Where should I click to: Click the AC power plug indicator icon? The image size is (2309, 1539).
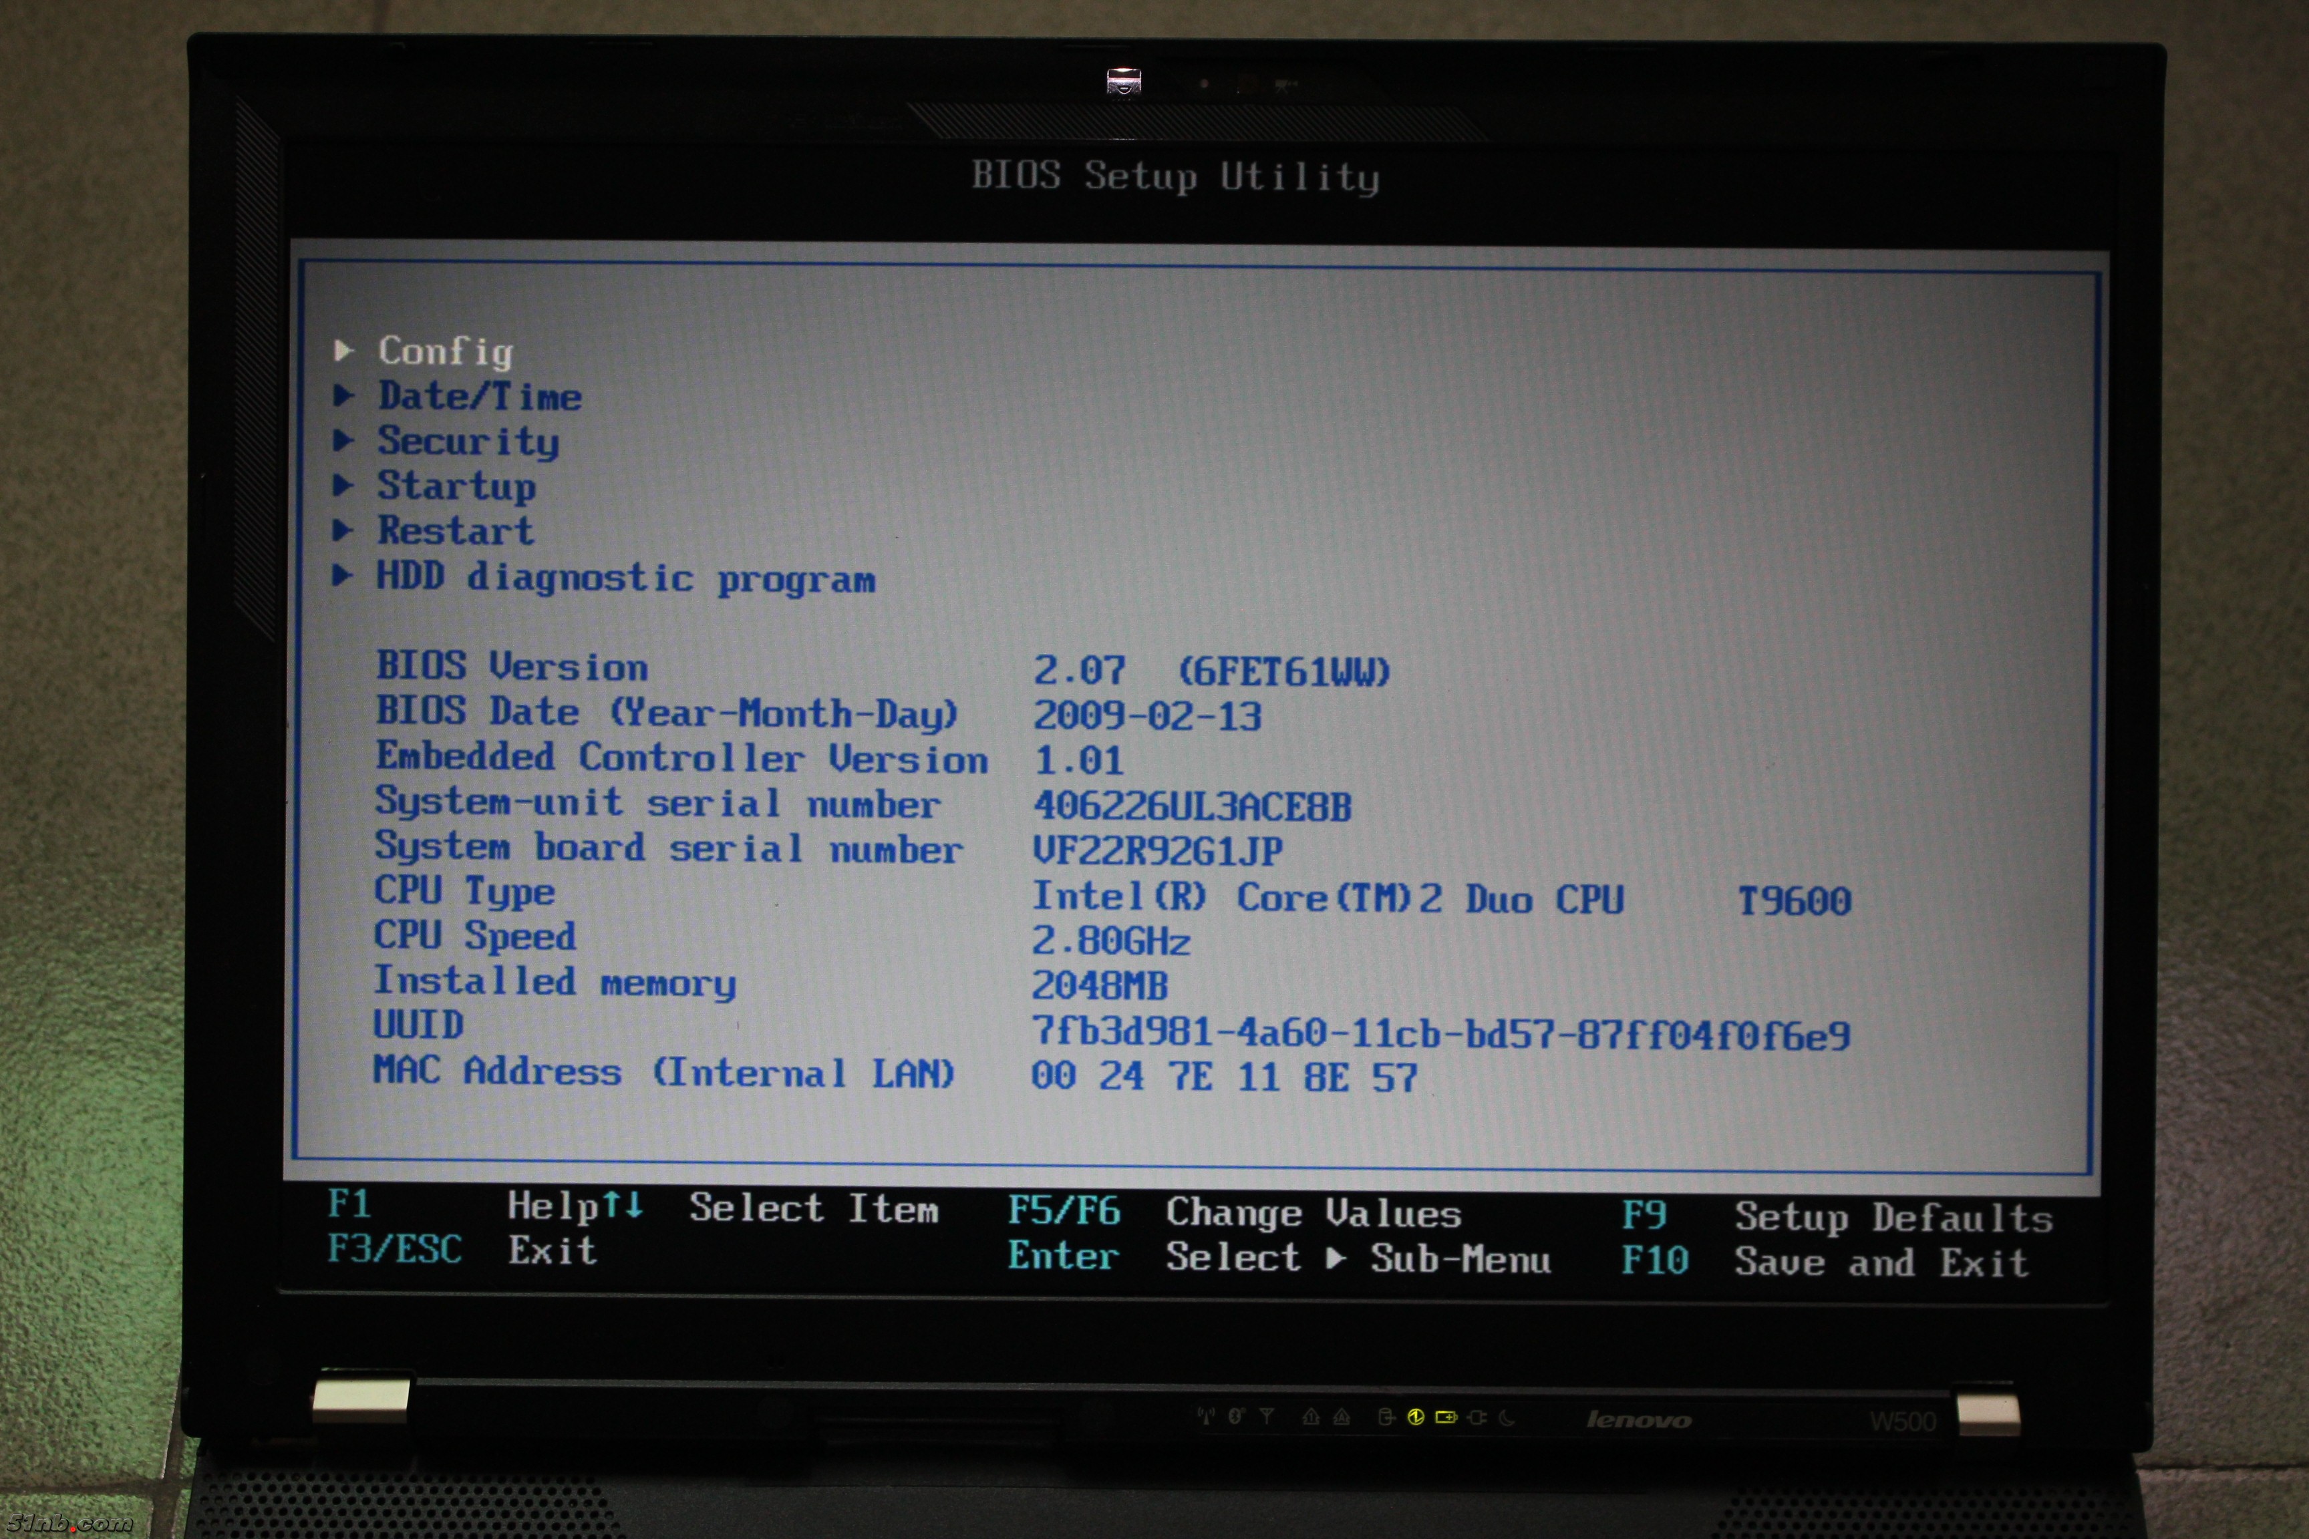click(1477, 1417)
